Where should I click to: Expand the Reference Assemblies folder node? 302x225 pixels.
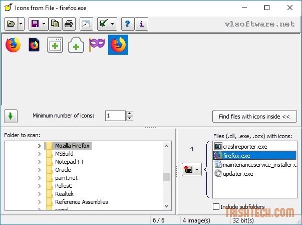coord(39,202)
